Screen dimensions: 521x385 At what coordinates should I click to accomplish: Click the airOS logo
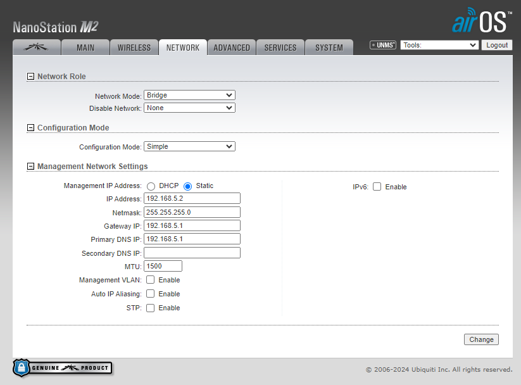480,20
